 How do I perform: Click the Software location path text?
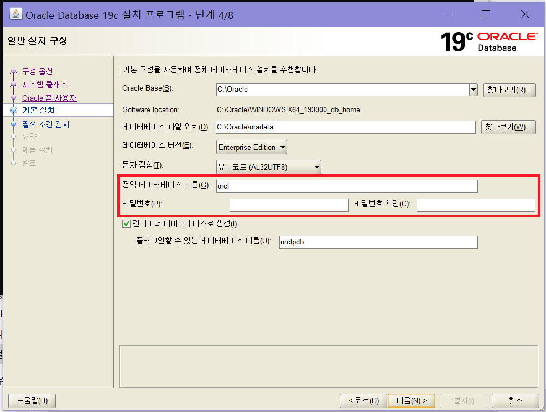point(288,110)
